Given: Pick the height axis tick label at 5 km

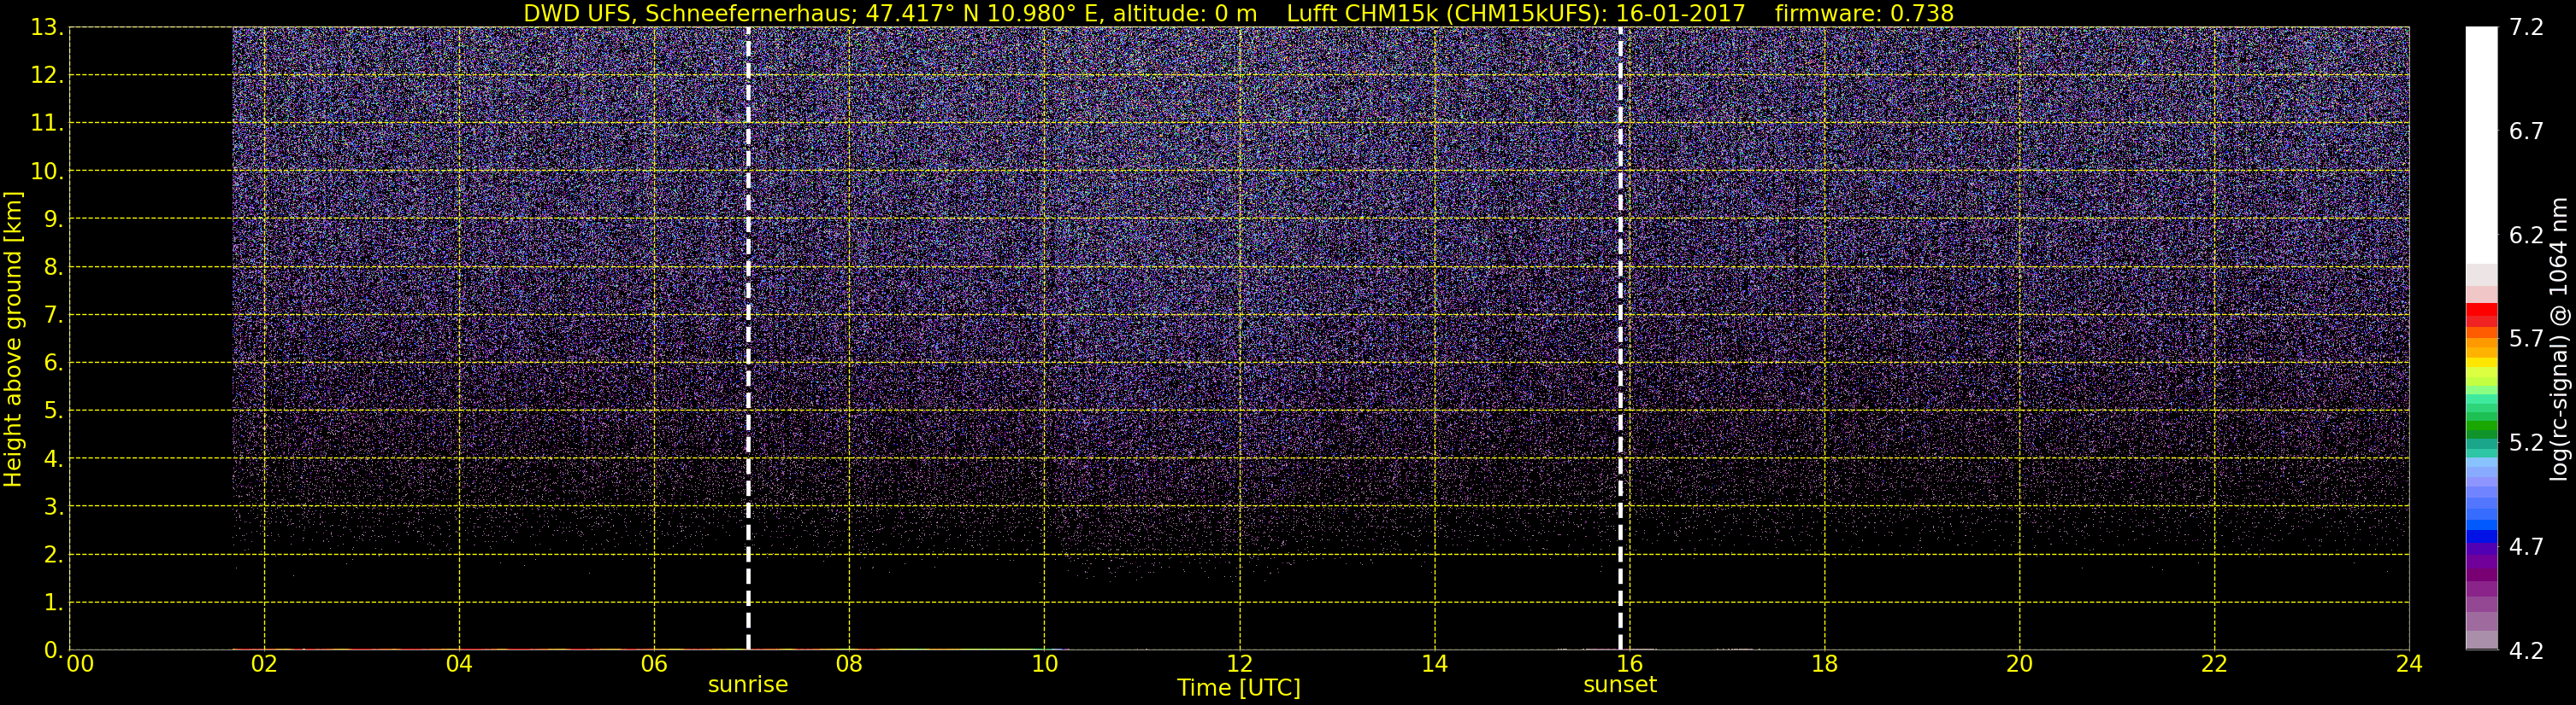Looking at the screenshot, I should 53,411.
